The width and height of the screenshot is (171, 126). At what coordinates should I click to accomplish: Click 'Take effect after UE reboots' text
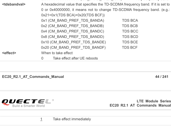(x=75, y=58)
